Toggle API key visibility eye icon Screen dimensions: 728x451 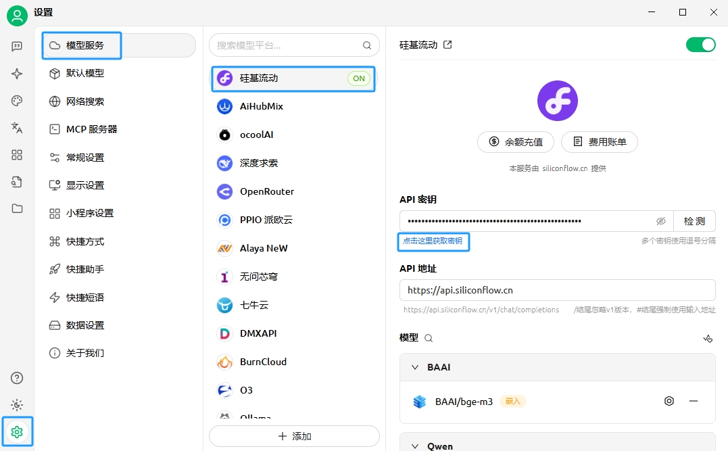[x=660, y=221]
